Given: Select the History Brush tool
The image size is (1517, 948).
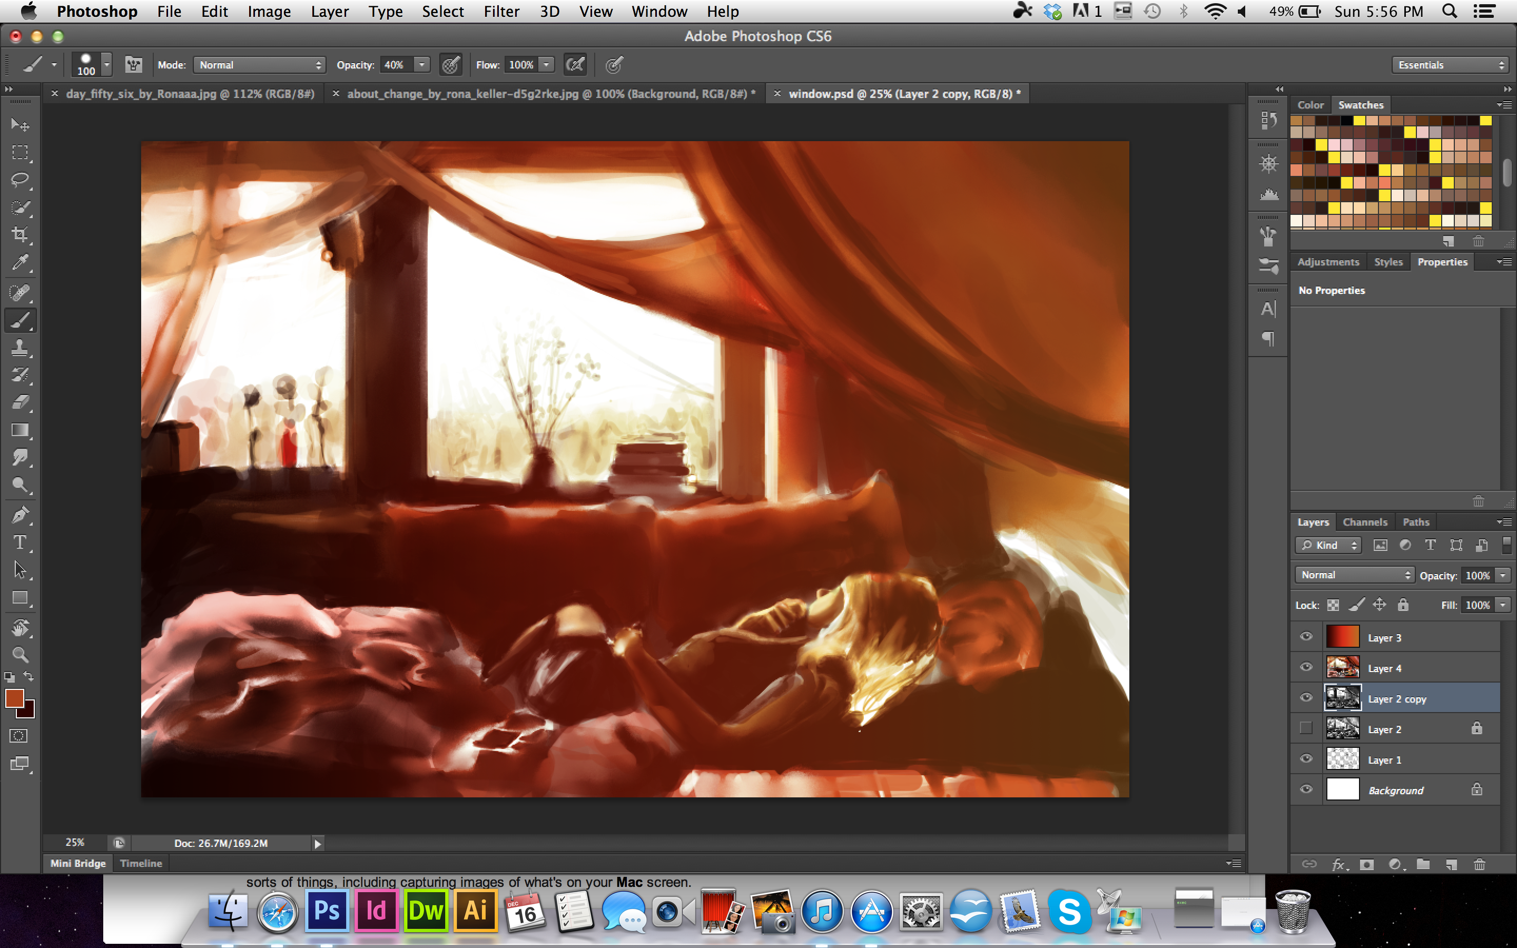Looking at the screenshot, I should [x=20, y=375].
